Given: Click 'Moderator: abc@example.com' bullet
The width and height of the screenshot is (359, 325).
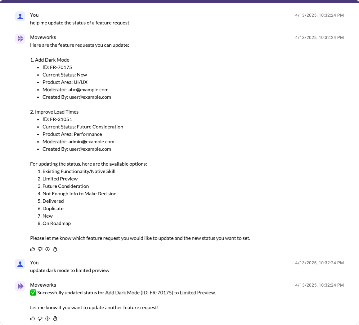Looking at the screenshot, I should 75,89.
